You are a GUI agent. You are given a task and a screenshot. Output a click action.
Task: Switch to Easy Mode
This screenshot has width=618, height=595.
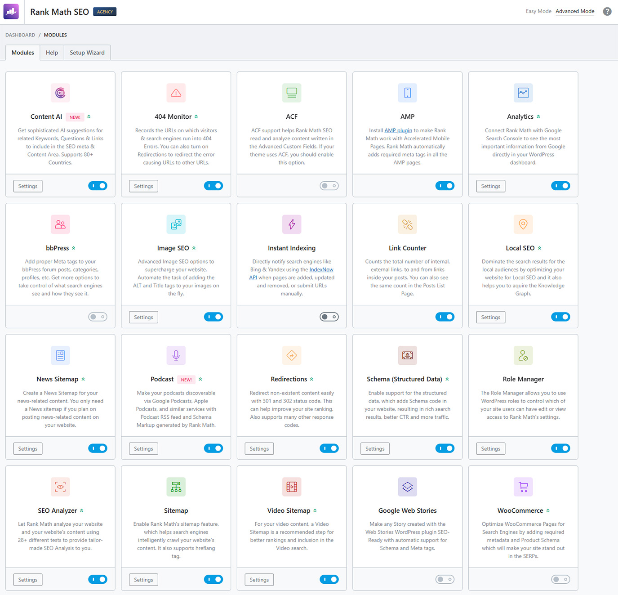pyautogui.click(x=538, y=11)
